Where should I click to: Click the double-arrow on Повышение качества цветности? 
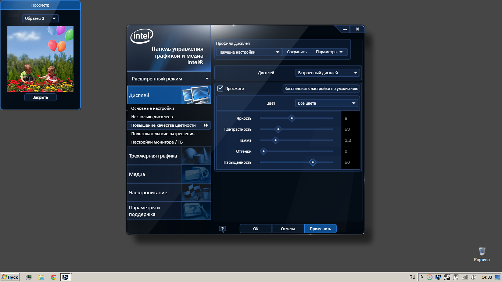(x=206, y=125)
